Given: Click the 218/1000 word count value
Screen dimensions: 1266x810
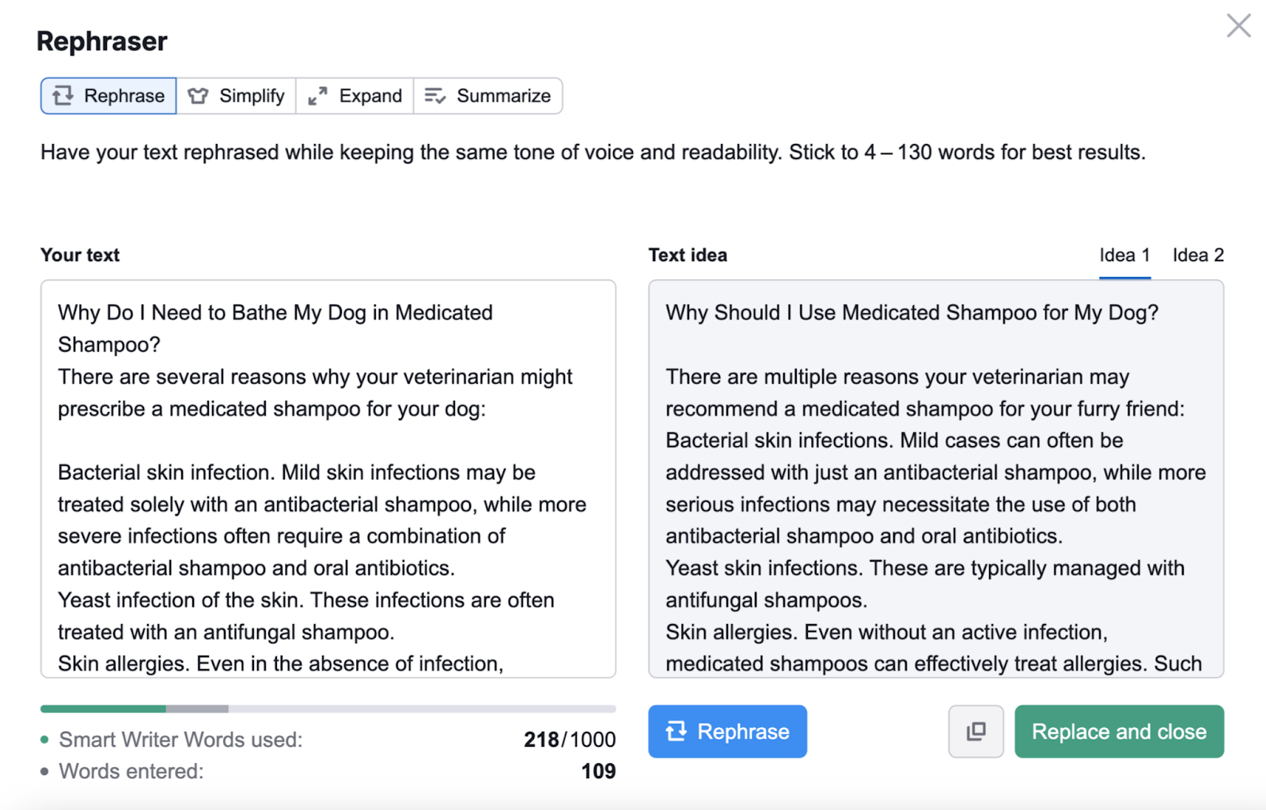Looking at the screenshot, I should click(570, 739).
